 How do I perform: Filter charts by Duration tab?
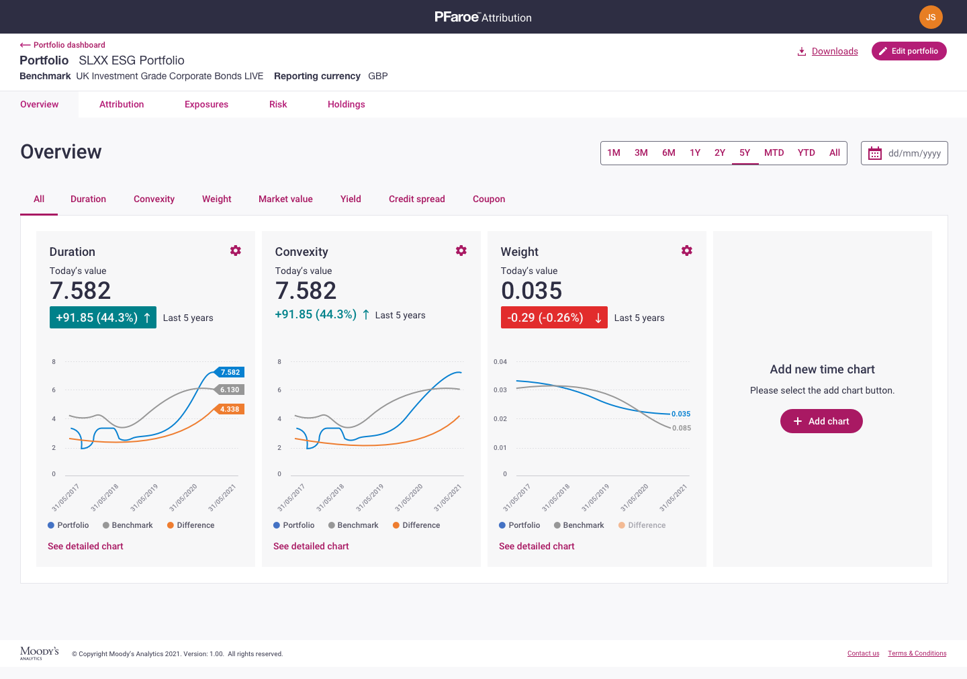click(89, 199)
